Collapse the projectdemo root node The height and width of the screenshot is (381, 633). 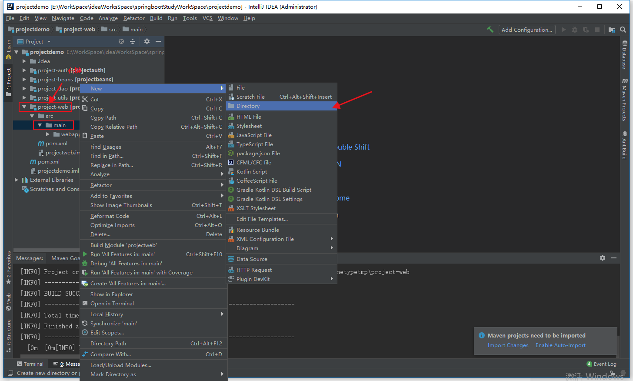point(17,52)
